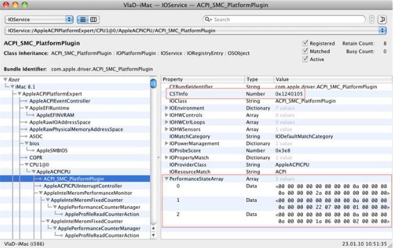The height and width of the screenshot is (248, 393).
Task: Click the 0x1240105 value cell
Action: pos(289,94)
